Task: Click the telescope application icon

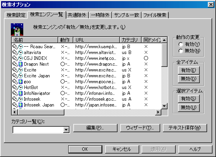Action: pos(17,30)
